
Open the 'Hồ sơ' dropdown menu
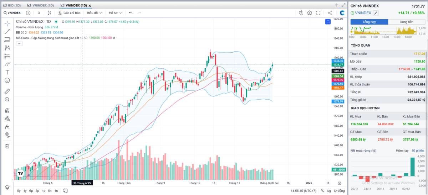pos(115,13)
